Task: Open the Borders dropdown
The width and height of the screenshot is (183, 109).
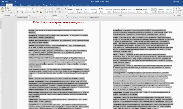Action: 65,12
